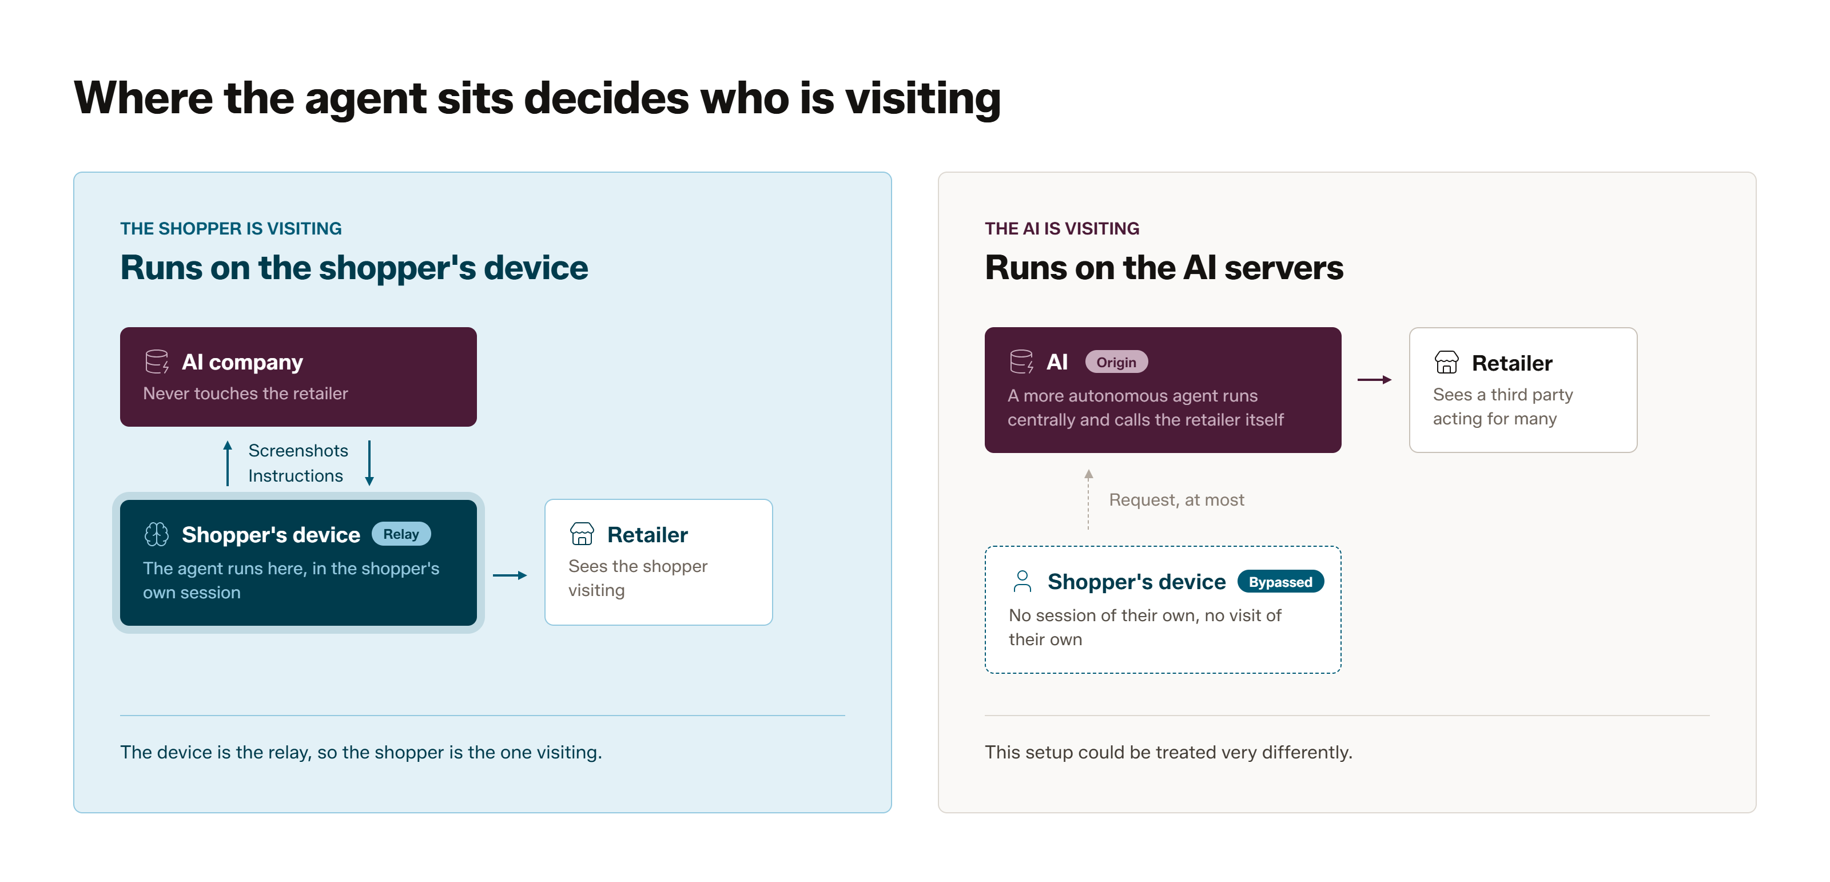Click the upward Screenshots arrow

(x=228, y=463)
